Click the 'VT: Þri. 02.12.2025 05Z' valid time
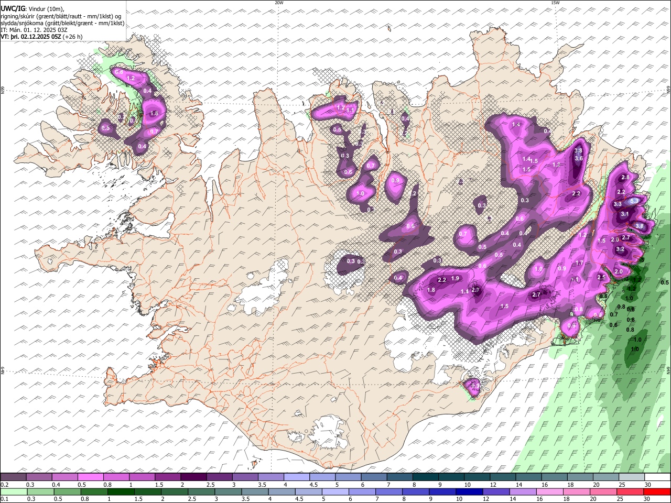 coord(30,37)
